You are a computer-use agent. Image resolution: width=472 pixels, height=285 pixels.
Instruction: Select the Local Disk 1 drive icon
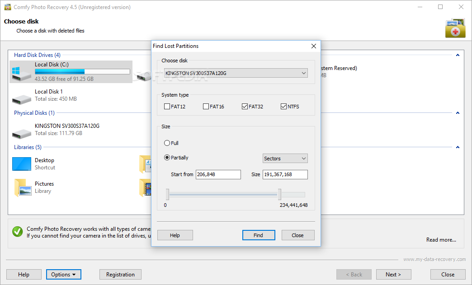point(21,99)
